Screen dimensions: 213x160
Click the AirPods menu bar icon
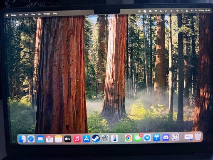pyautogui.click(x=156, y=11)
